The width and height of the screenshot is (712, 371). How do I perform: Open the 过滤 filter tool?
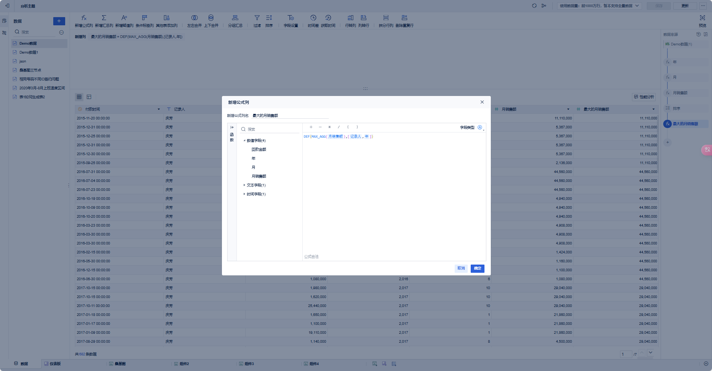[x=257, y=18]
